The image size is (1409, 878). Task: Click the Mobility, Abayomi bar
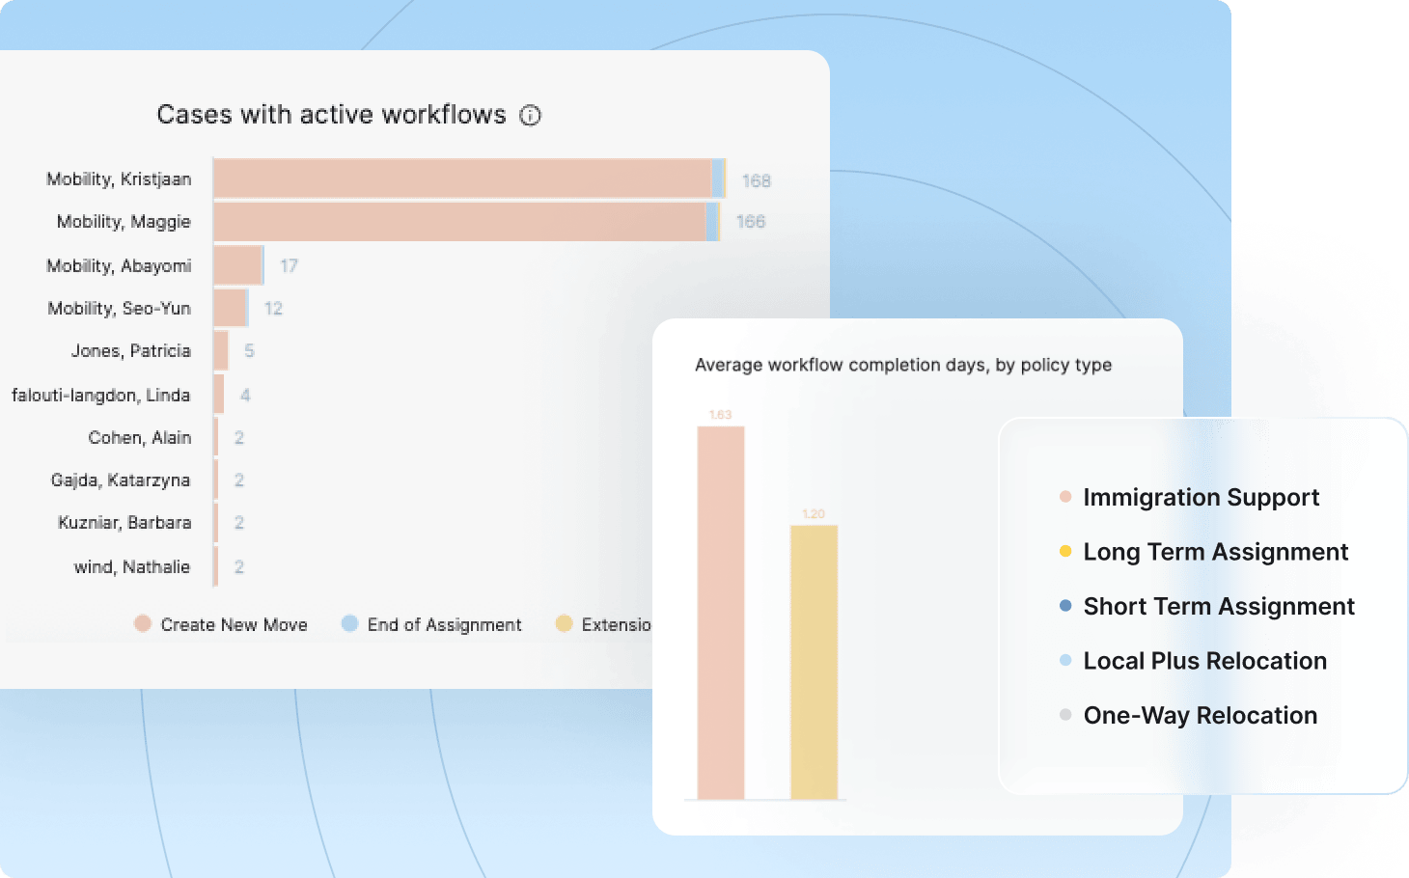click(236, 265)
